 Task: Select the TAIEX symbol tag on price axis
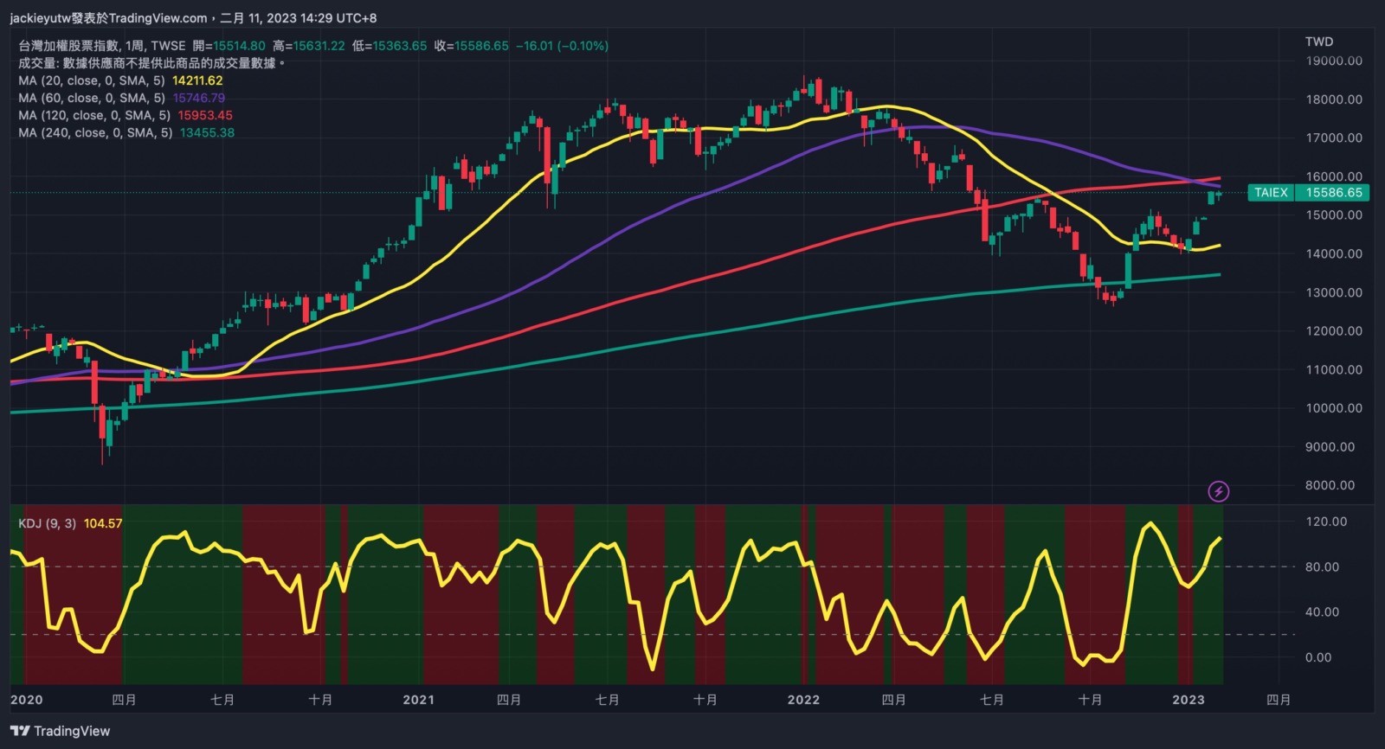tap(1271, 193)
